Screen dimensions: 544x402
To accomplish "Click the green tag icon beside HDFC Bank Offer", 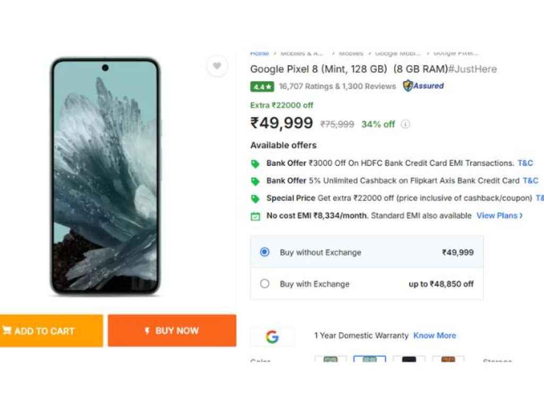I will coord(256,163).
